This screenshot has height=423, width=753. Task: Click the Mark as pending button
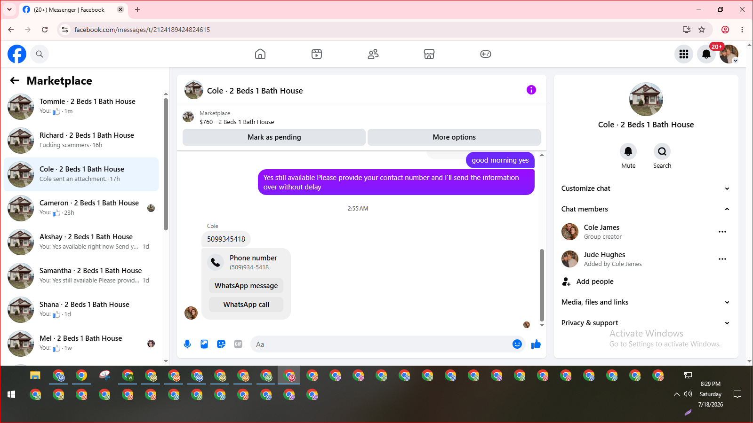point(274,137)
